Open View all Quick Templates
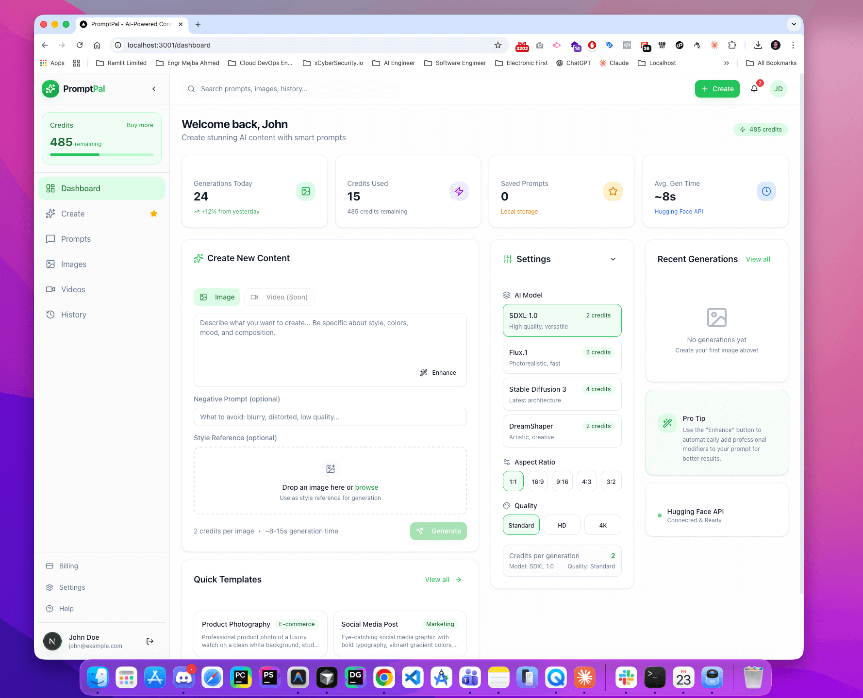 point(437,580)
